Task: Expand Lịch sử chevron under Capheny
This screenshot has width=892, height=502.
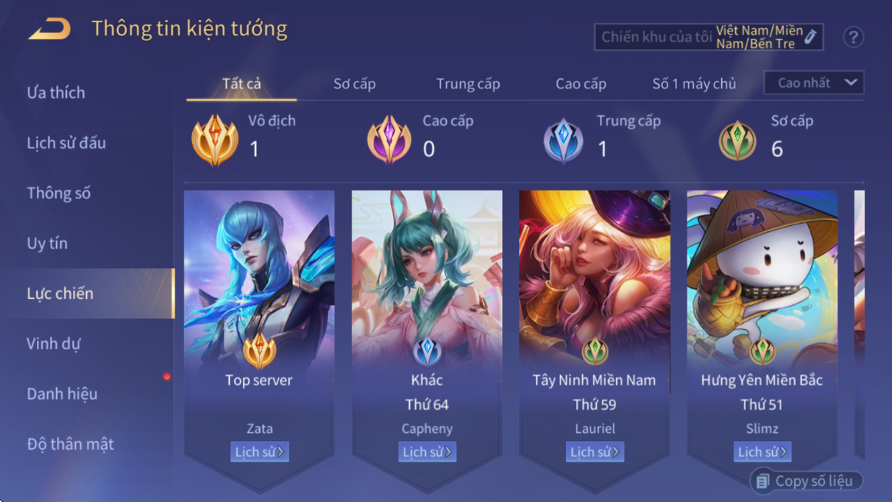Action: pos(448,452)
